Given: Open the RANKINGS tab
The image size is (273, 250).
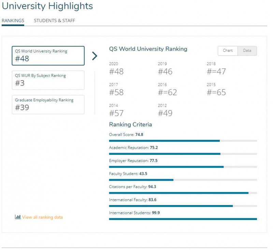Looking at the screenshot, I should click(13, 21).
